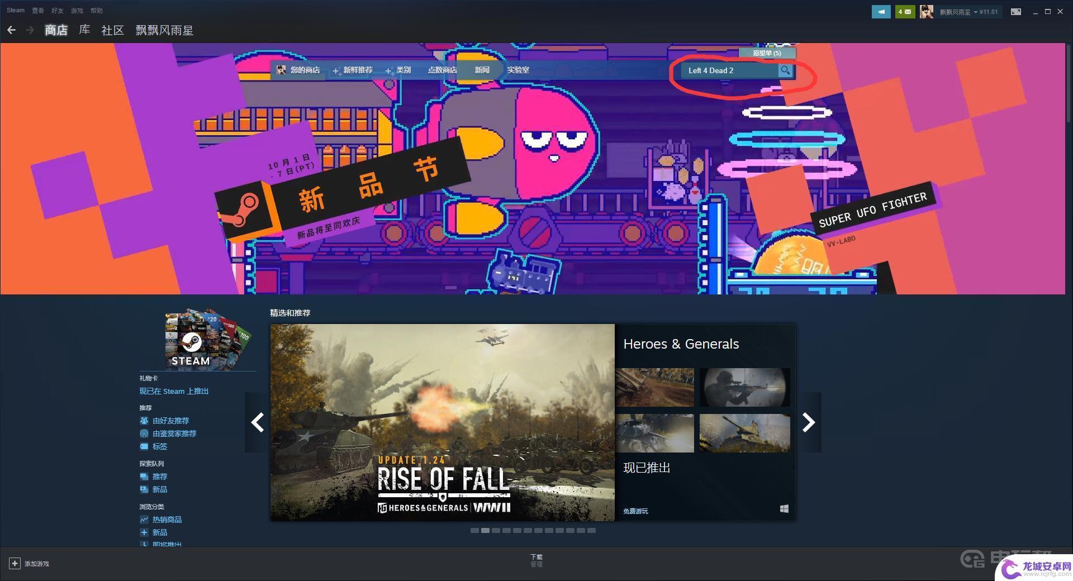
Task: Click the Heroes & Generals title
Action: [681, 344]
